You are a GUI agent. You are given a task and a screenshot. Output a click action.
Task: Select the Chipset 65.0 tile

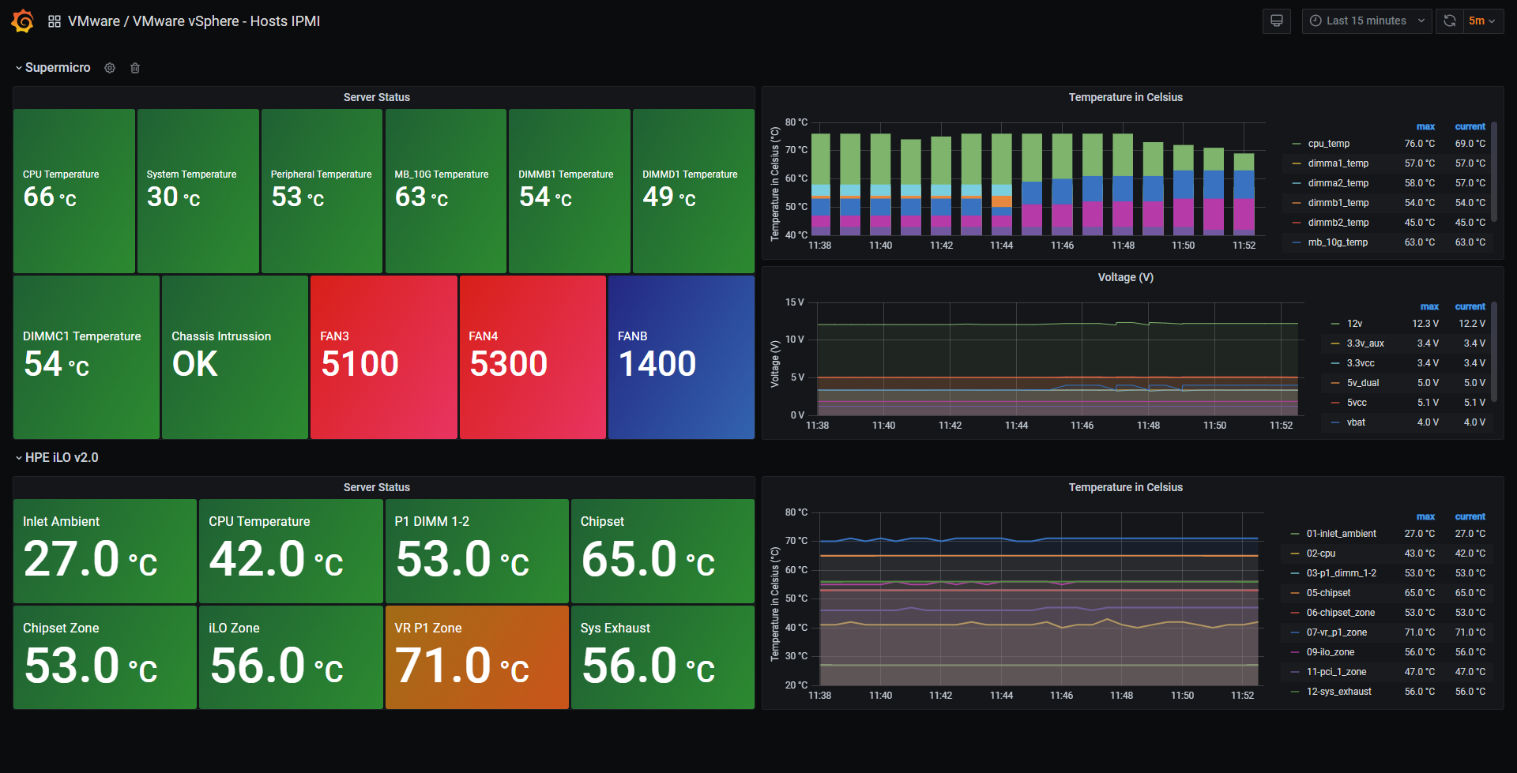pos(663,551)
